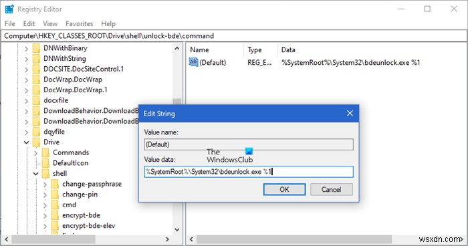
Task: Expand the docxfile key
Action: 26,101
